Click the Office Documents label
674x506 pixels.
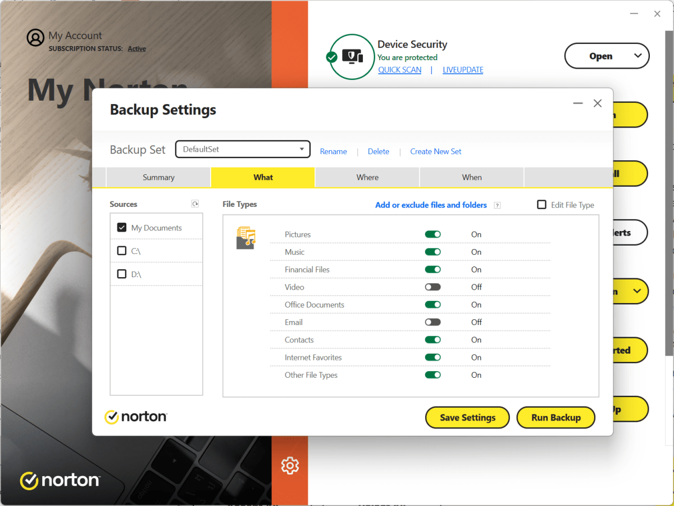(315, 305)
